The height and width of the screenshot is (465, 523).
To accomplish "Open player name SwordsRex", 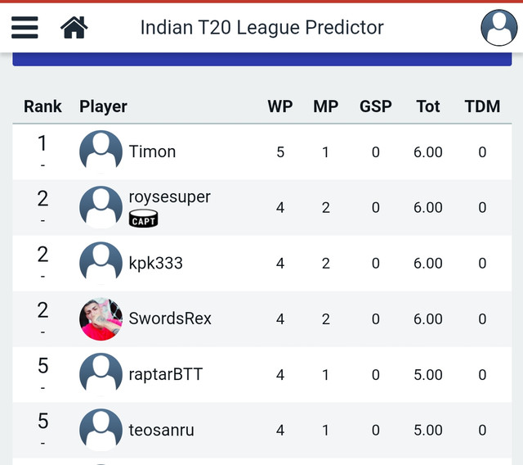I will pyautogui.click(x=170, y=318).
